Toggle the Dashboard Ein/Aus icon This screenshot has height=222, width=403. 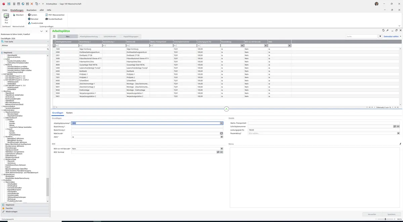6,18
